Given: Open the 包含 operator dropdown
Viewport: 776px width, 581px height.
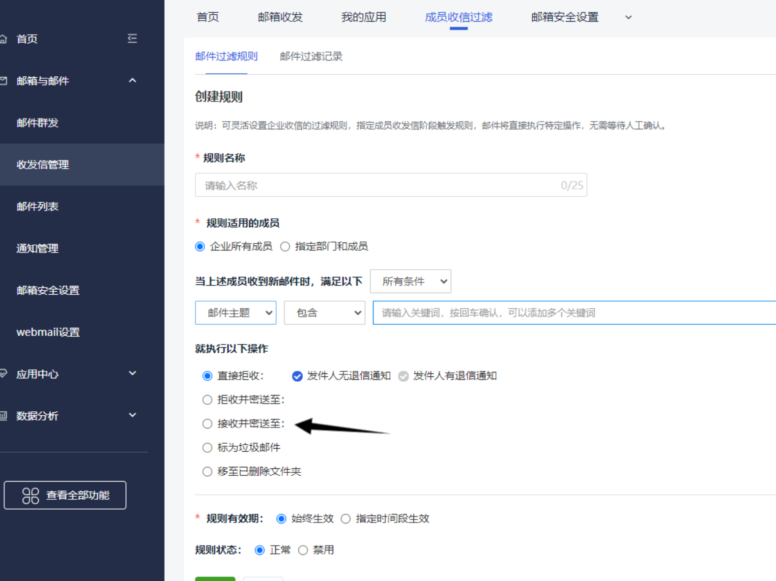Looking at the screenshot, I should coord(324,313).
